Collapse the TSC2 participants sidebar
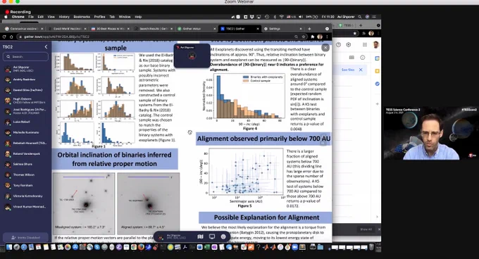Screen dimensions: 479x259 coord(46,46)
